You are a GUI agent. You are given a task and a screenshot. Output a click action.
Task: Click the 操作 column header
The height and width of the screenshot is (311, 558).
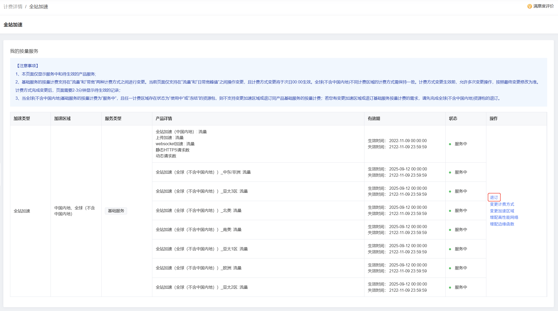[494, 118]
